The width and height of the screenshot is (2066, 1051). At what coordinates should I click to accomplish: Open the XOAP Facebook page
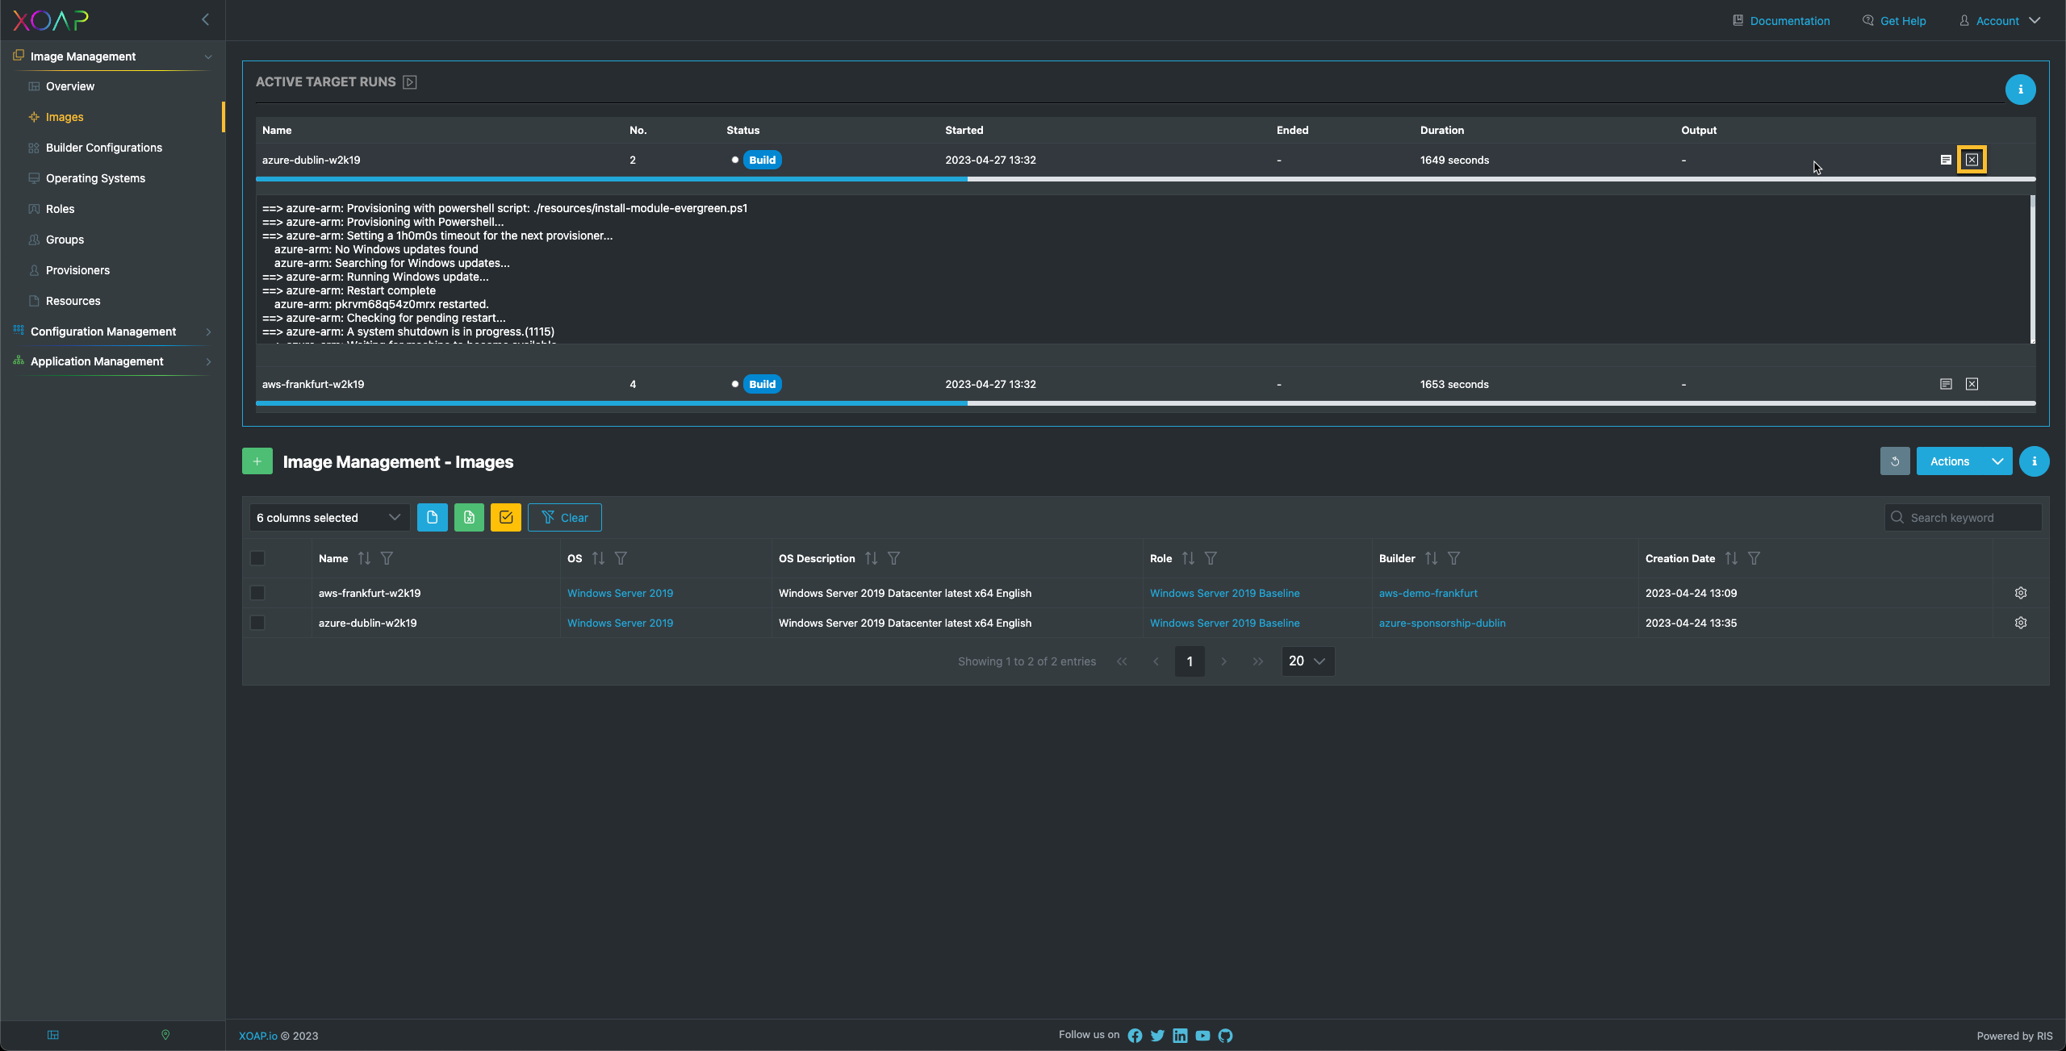tap(1135, 1036)
